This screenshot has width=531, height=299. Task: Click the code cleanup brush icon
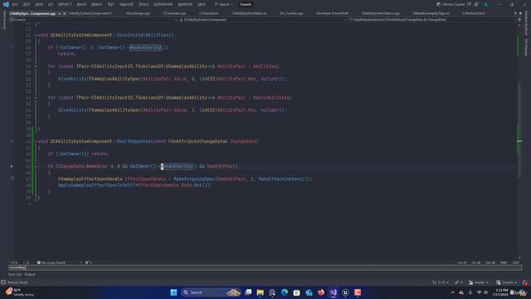pos(87,262)
